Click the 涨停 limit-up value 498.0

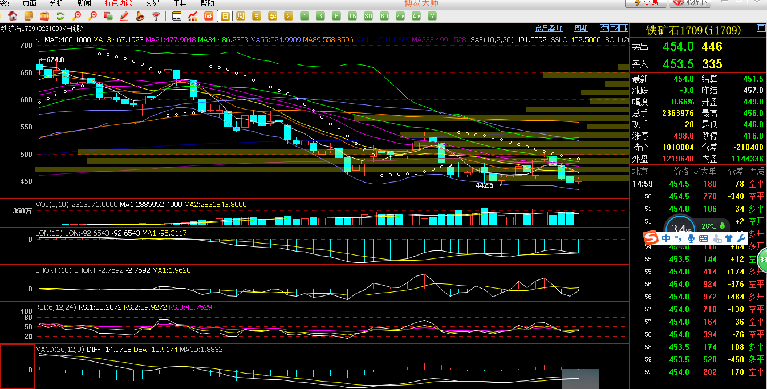coord(683,136)
